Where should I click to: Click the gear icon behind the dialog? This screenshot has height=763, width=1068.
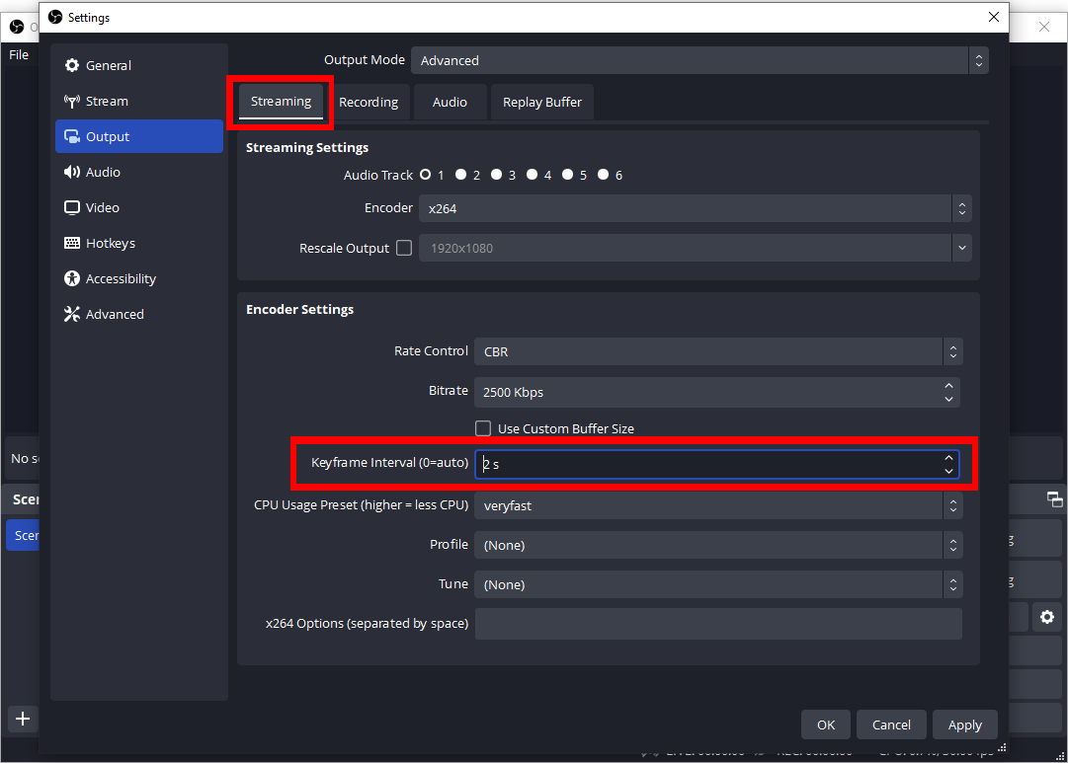(1047, 618)
